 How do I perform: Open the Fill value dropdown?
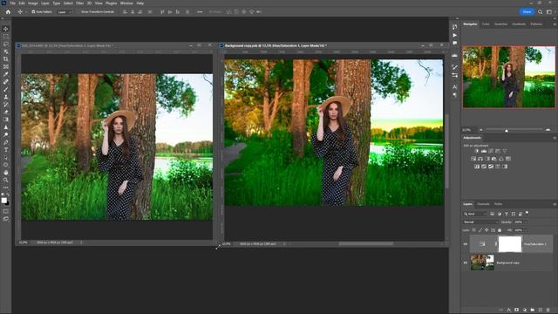pyautogui.click(x=526, y=230)
